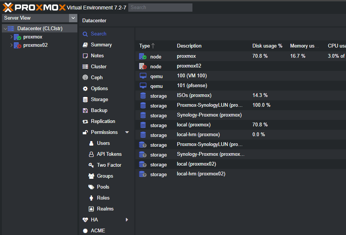Click the online proxmox node icon in tree
Image resolution: width=346 pixels, height=235 pixels.
17,37
